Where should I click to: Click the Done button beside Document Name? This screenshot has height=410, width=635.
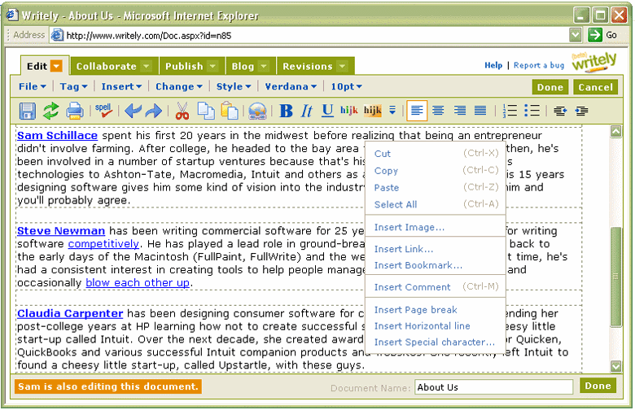coord(598,386)
